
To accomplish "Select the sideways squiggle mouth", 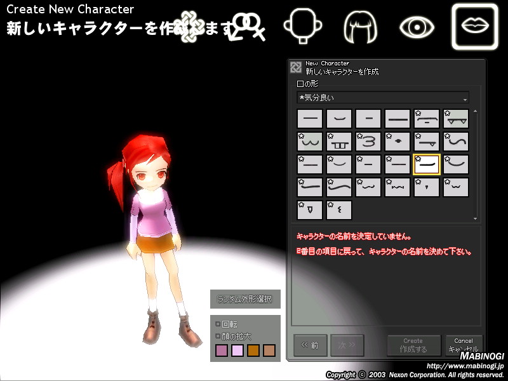I will click(339, 210).
